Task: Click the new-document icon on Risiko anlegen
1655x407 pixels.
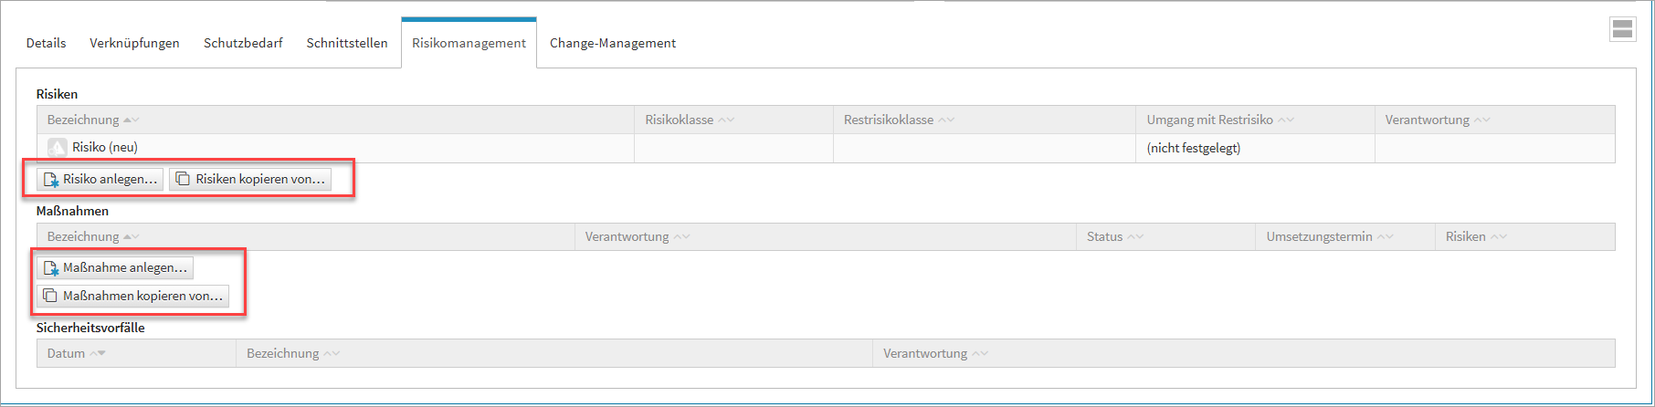Action: (51, 180)
